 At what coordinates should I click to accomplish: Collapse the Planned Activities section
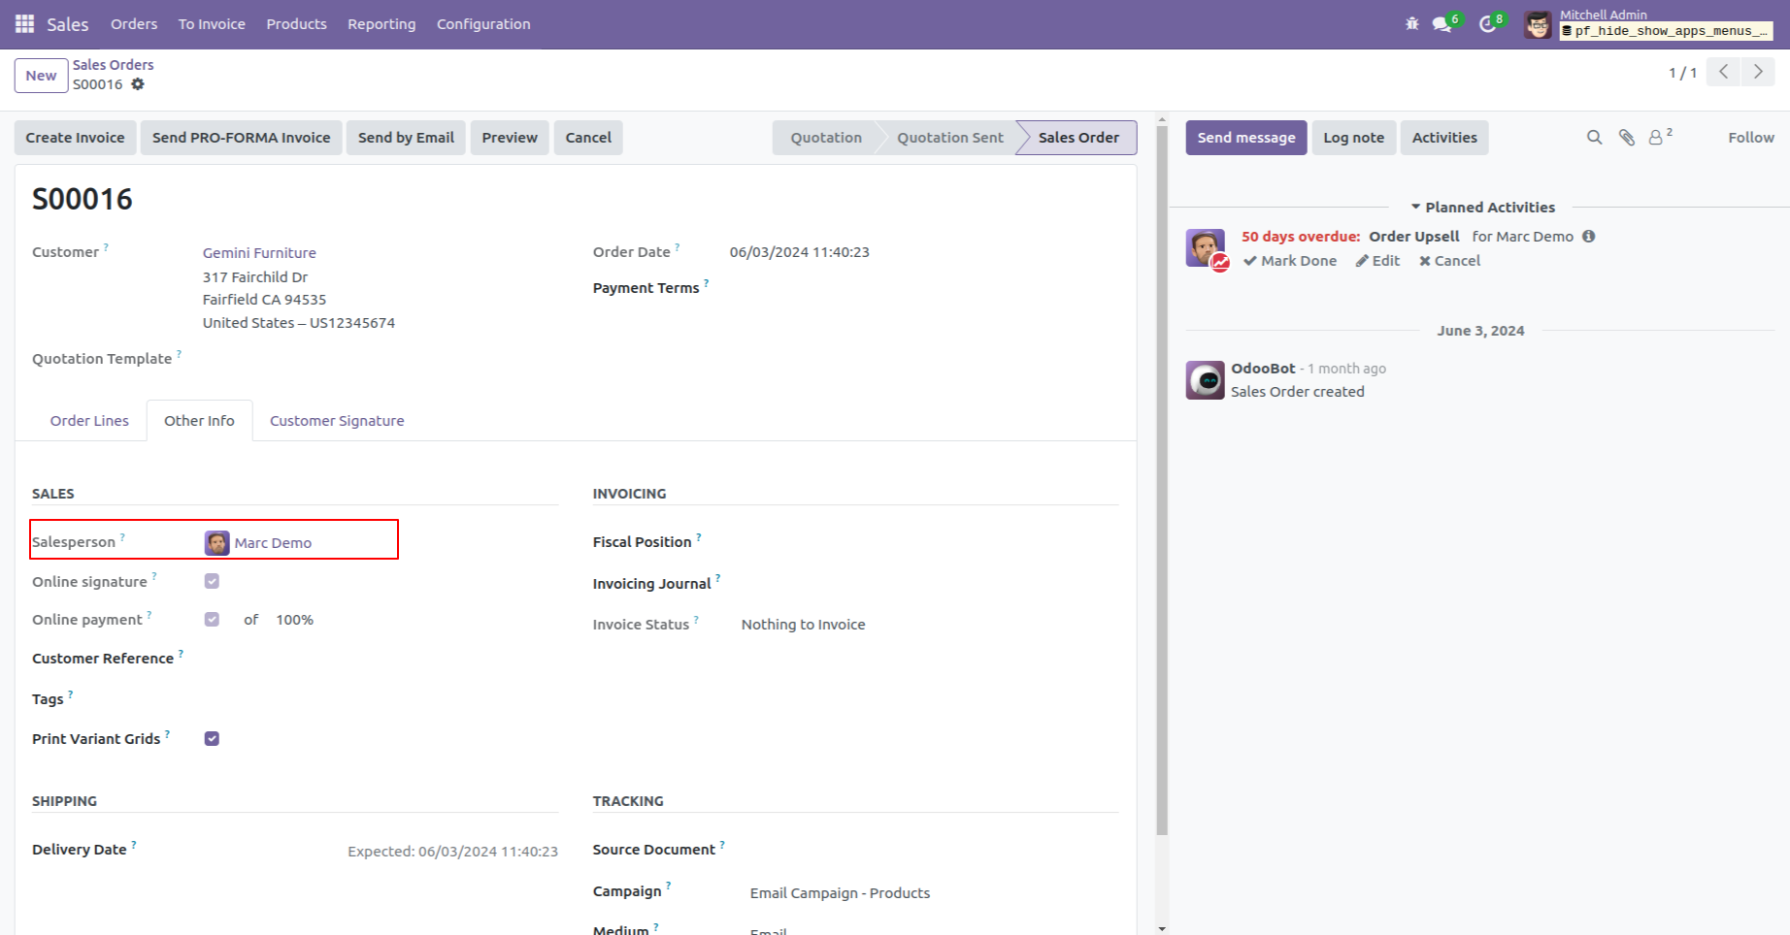coord(1416,206)
